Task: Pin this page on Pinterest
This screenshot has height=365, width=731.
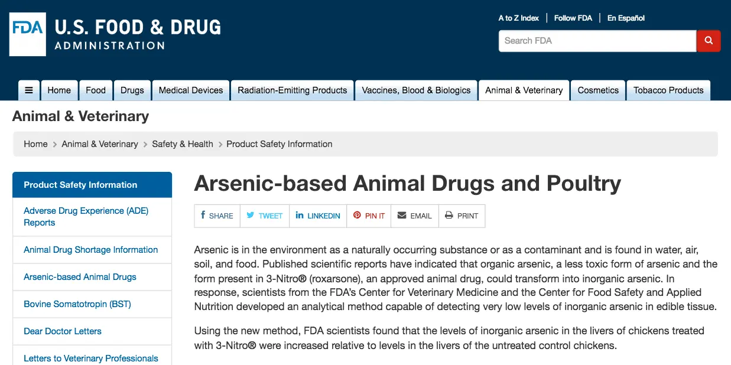Action: (x=369, y=216)
